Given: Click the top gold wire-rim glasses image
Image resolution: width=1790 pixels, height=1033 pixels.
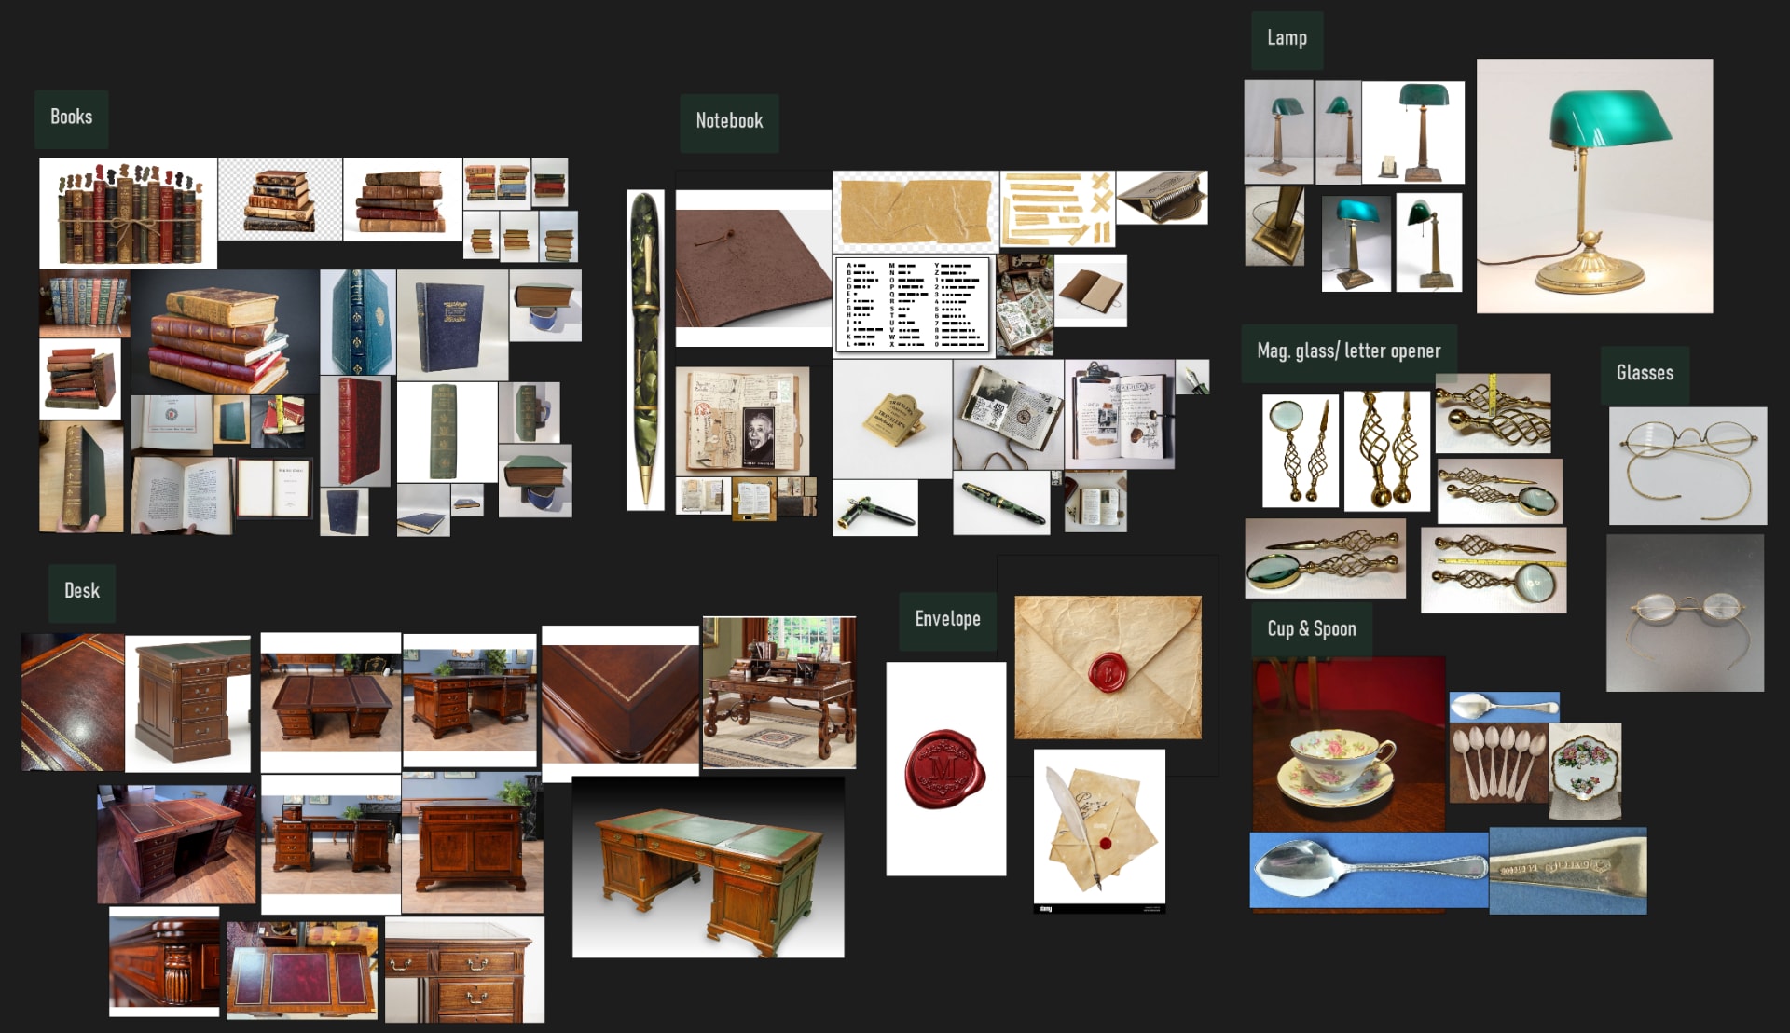Looking at the screenshot, I should pos(1687,465).
